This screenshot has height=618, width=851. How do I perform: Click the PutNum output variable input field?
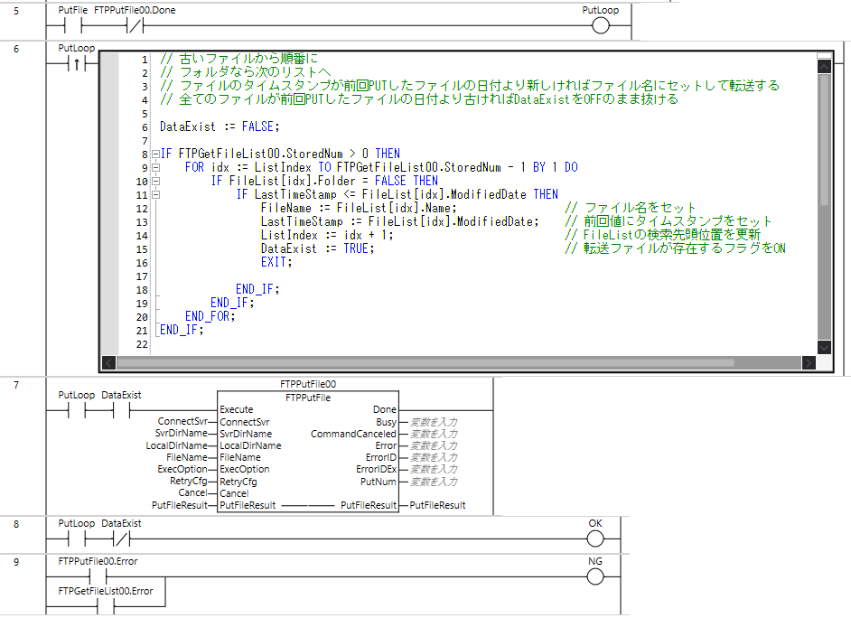[433, 482]
